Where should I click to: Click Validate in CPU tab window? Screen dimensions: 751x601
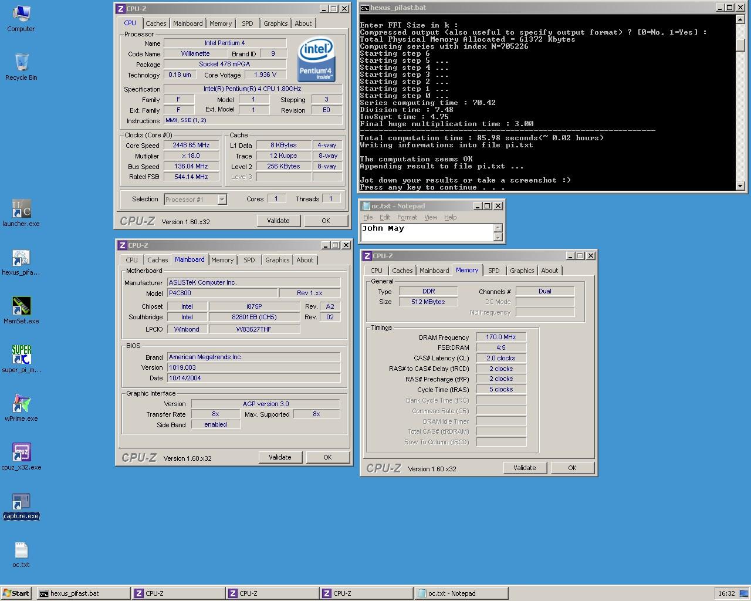click(x=278, y=221)
